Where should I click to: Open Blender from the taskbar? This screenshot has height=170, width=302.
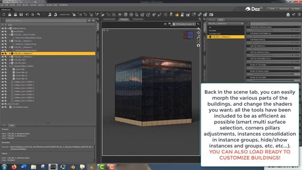click(73, 167)
